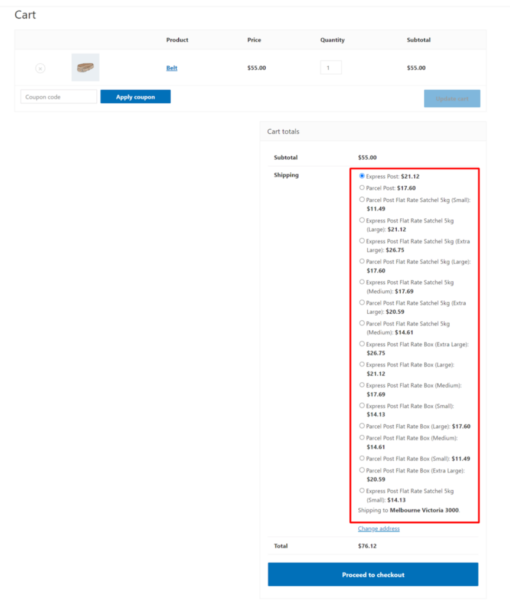Open the Belt product page
The height and width of the screenshot is (604, 510).
tap(171, 68)
